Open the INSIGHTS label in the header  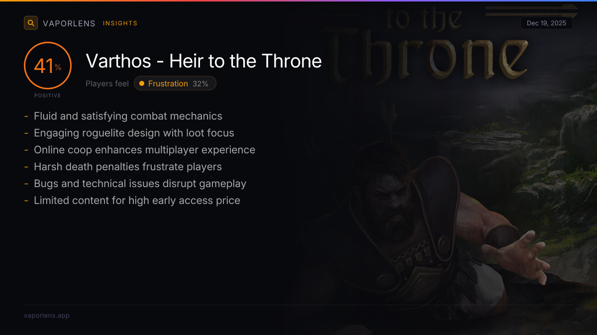[120, 23]
